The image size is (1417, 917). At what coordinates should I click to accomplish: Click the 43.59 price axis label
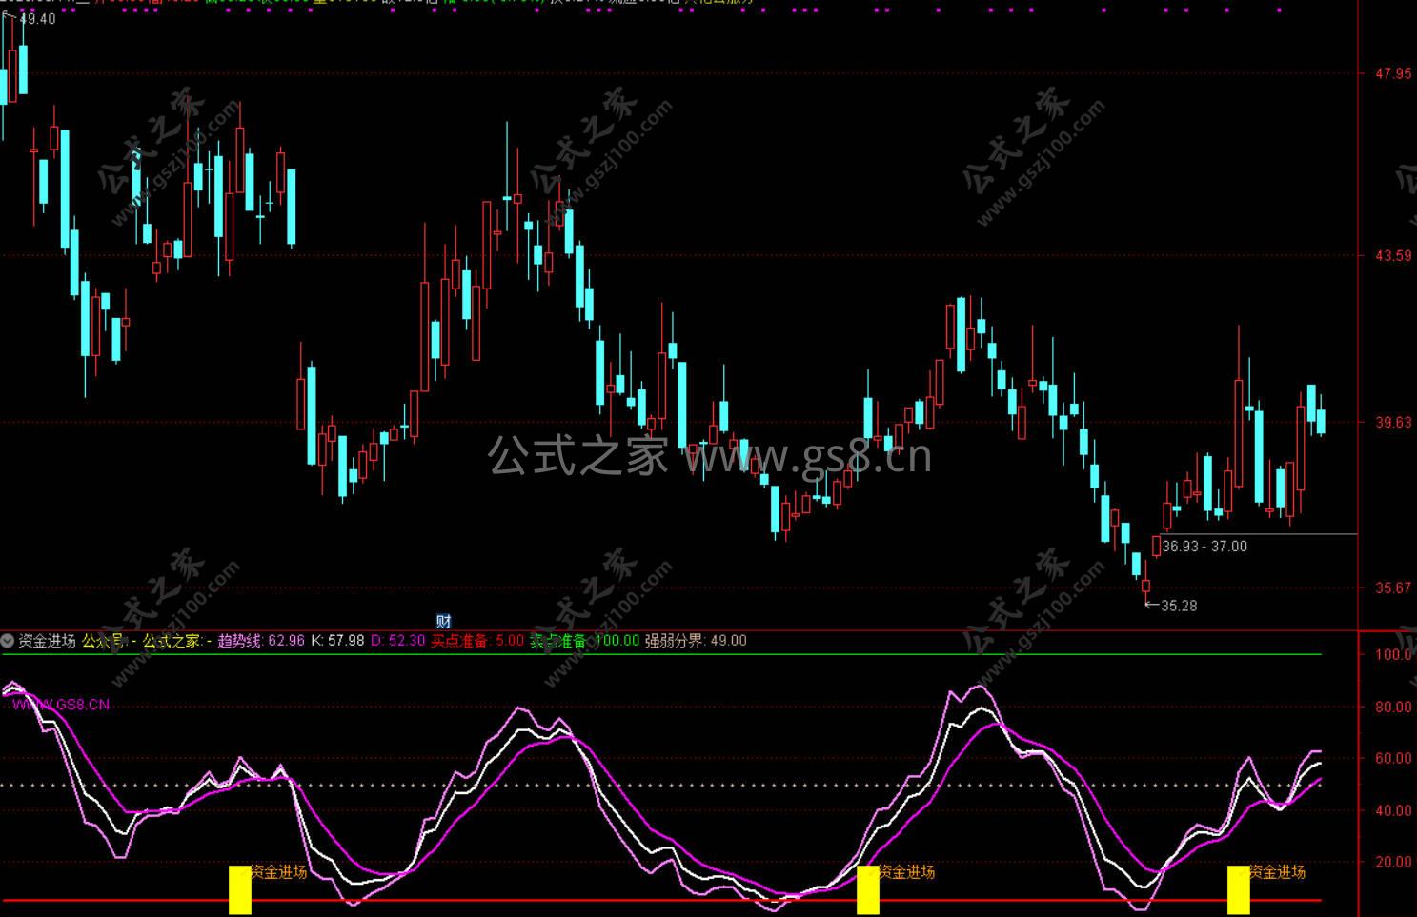click(x=1393, y=255)
